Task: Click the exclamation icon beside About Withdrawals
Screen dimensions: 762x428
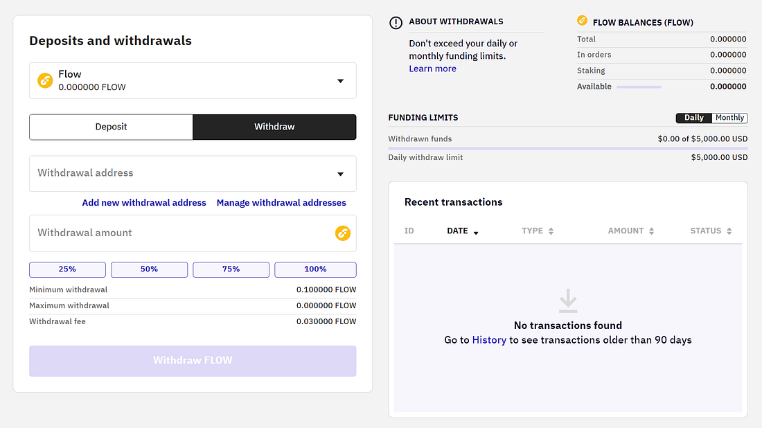Action: click(x=396, y=23)
